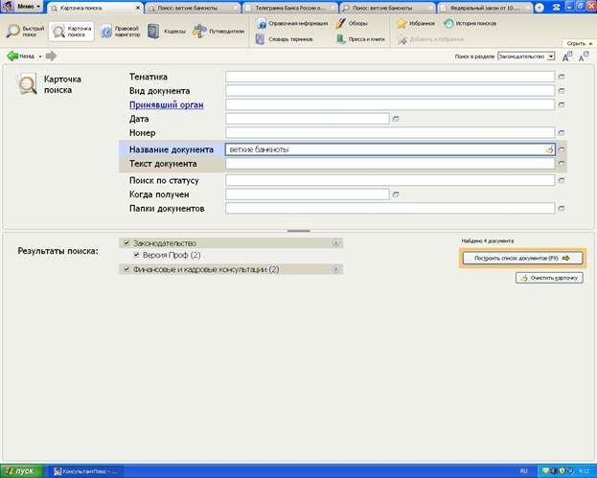Screen dimensions: 597x478
Task: Open Быстрый поиск from the toolbar
Action: click(x=25, y=32)
